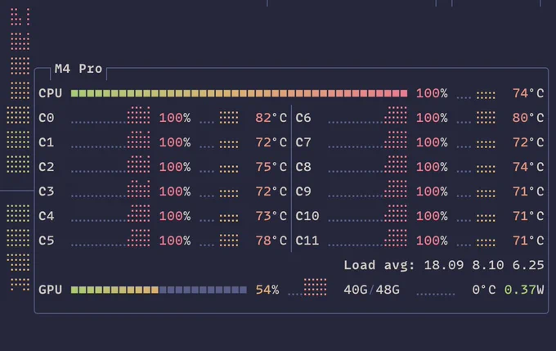Click the C0 usage braille graph
Image resolution: width=556 pixels, height=351 pixels.
pyautogui.click(x=110, y=115)
